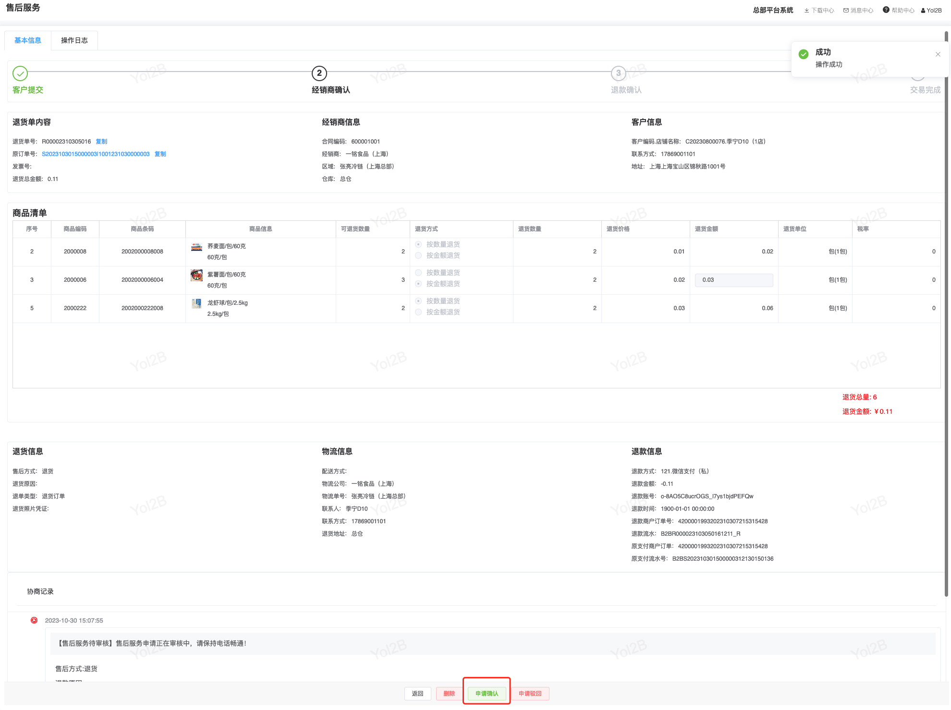This screenshot has width=951, height=710.
Task: Open the download center icon
Action: (x=807, y=11)
